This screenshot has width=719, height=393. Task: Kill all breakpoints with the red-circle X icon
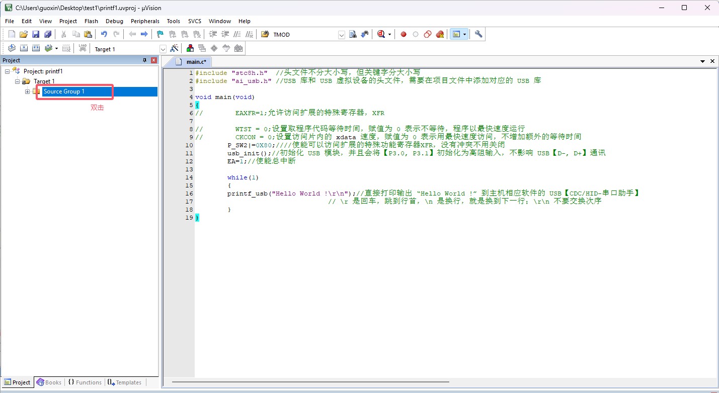coord(440,34)
